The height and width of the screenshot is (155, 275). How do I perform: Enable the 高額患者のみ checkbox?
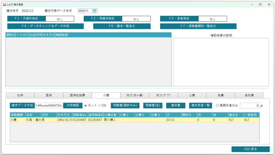tap(217, 106)
